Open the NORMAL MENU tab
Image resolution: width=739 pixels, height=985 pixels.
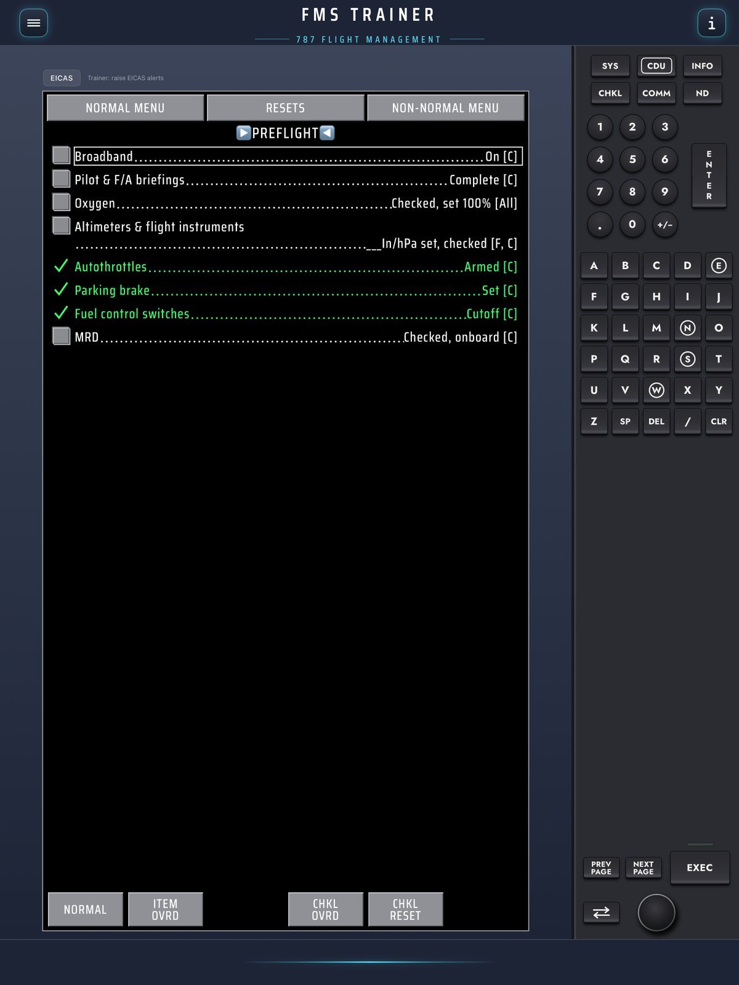(125, 108)
